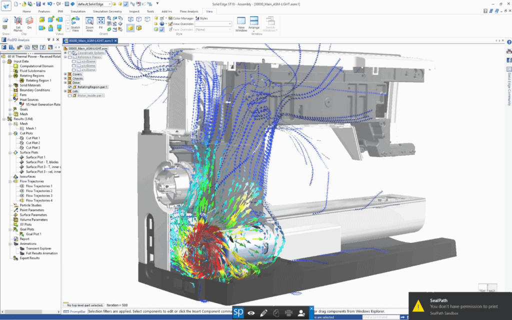The width and height of the screenshot is (512, 320).
Task: Select Cut Plot 2 in results tree
Action: 33,143
